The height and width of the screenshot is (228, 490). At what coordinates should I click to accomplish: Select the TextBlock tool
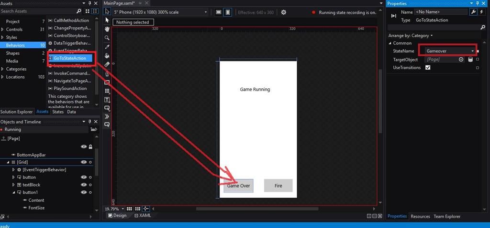coord(107,100)
